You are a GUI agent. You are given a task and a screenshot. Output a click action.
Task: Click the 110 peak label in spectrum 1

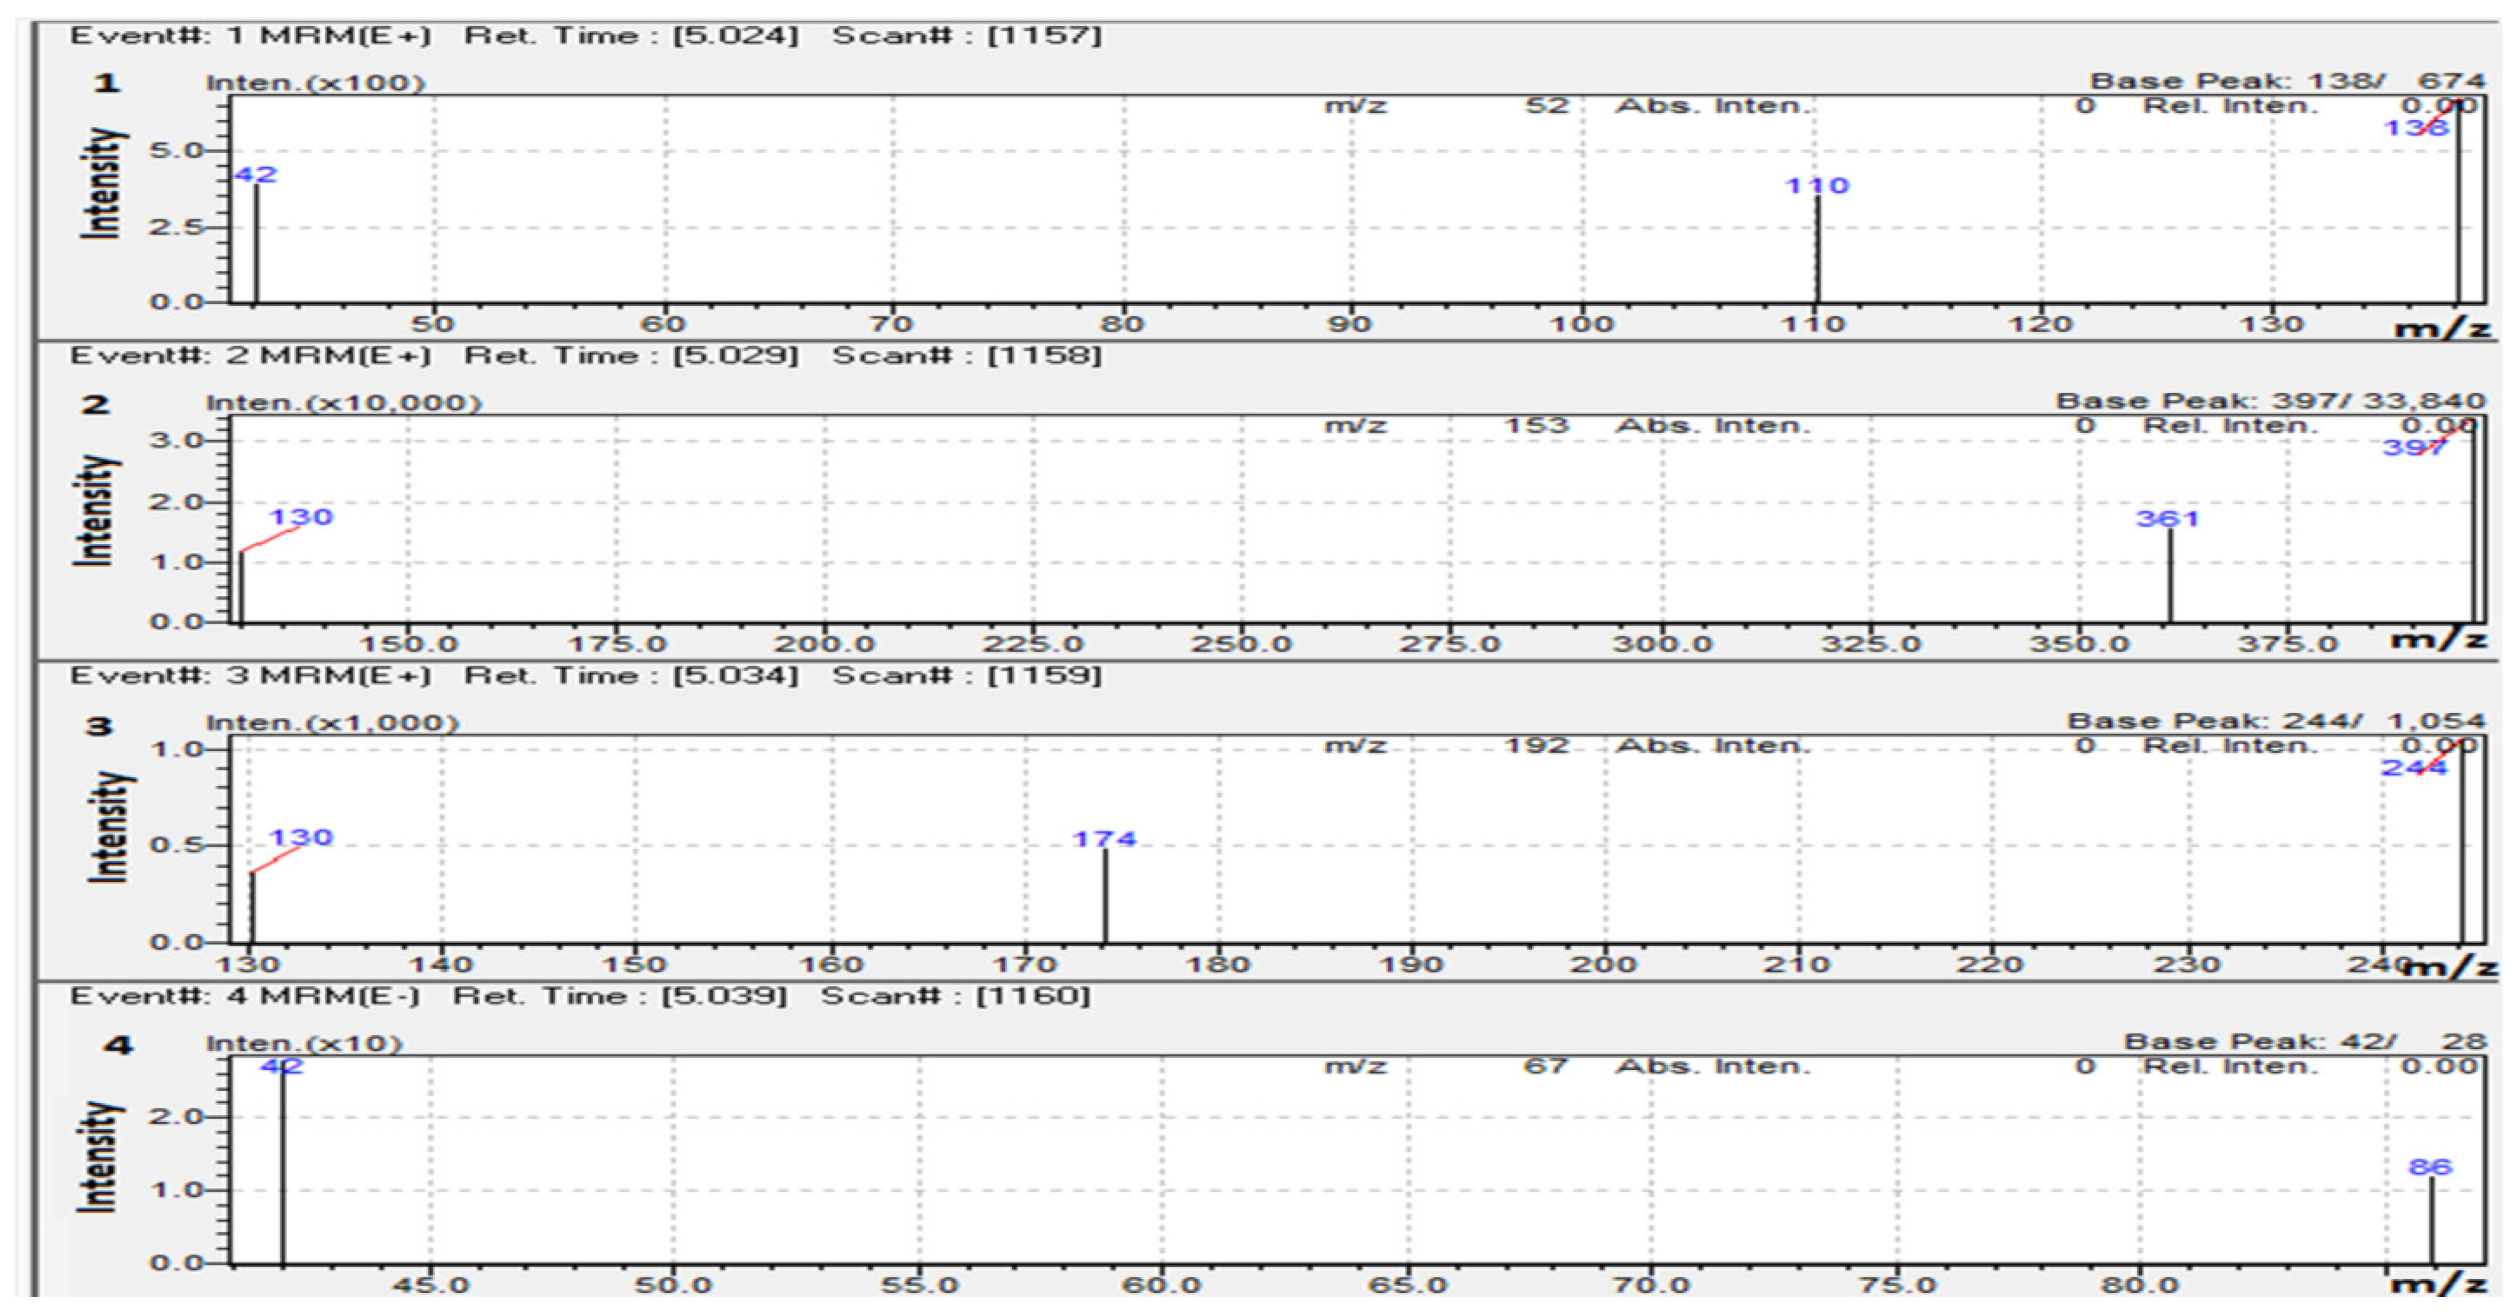1816,186
